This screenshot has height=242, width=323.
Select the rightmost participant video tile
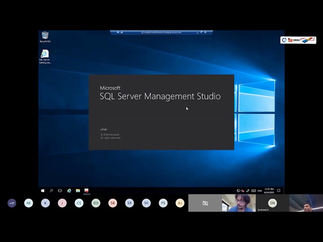(306, 203)
